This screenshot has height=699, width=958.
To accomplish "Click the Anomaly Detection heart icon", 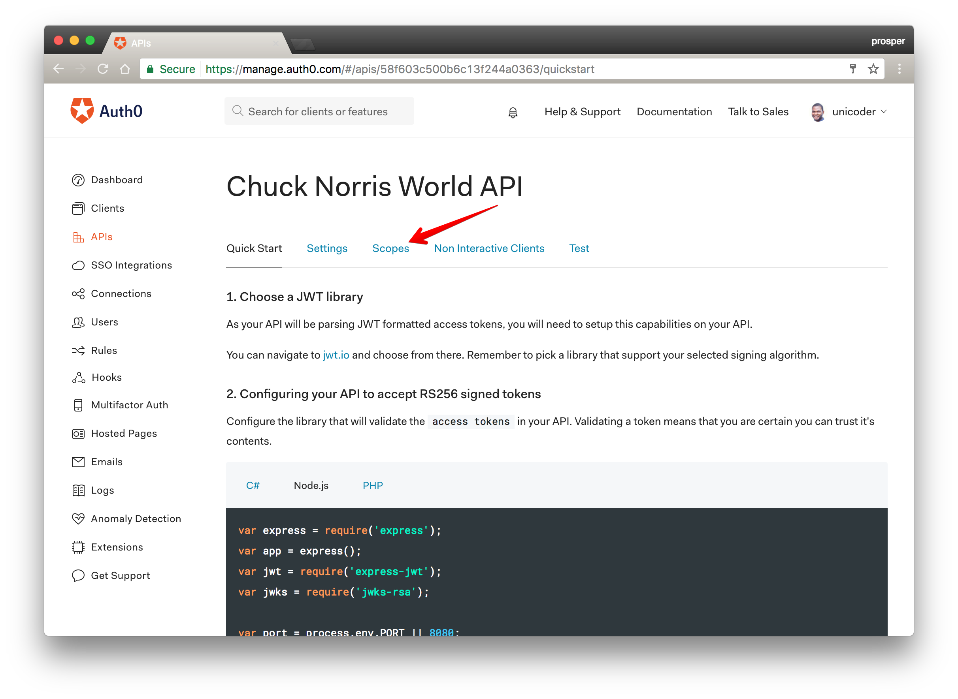I will pos(78,519).
